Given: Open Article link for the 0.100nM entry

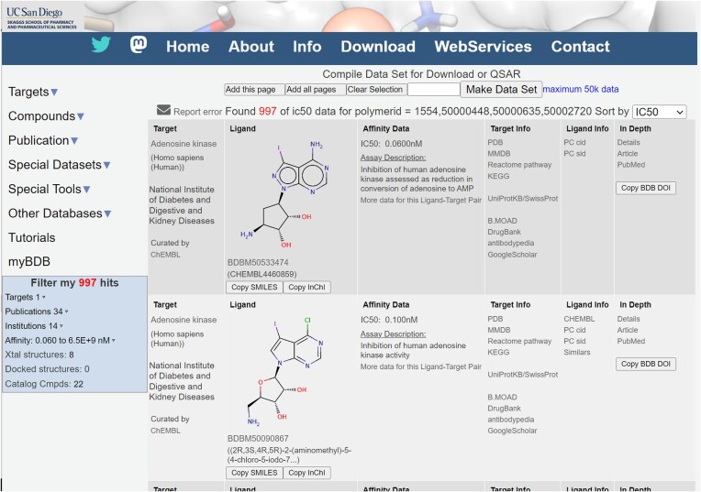Looking at the screenshot, I should point(628,330).
